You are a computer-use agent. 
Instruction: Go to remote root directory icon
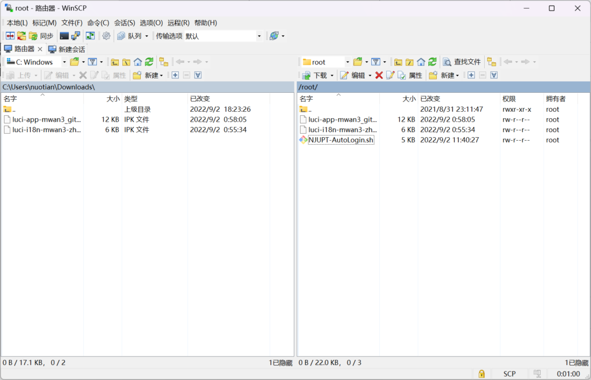pos(409,62)
